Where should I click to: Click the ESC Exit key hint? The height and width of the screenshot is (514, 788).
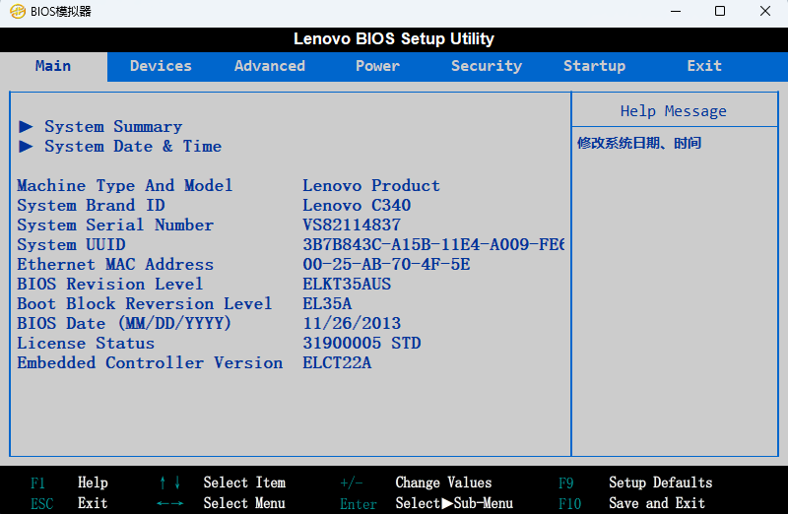point(69,503)
